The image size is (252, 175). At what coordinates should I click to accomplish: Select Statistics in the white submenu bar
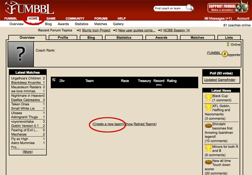(x=81, y=24)
